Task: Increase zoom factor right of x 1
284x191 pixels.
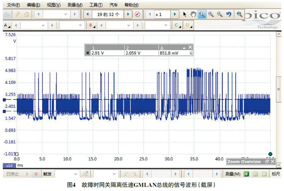Action: tap(175, 14)
